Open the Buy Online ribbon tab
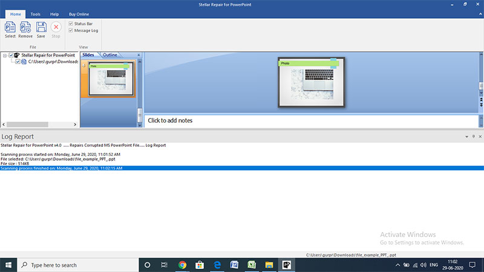The image size is (484, 272). point(79,14)
